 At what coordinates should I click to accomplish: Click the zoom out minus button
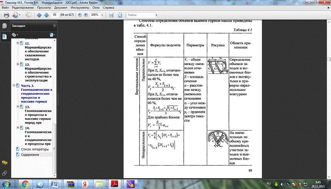click(x=80, y=15)
